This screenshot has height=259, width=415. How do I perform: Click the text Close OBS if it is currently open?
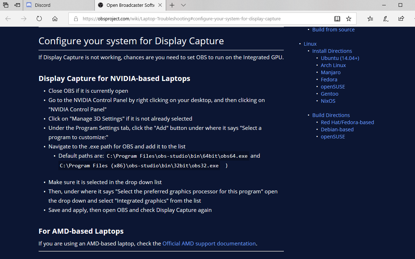coord(88,91)
